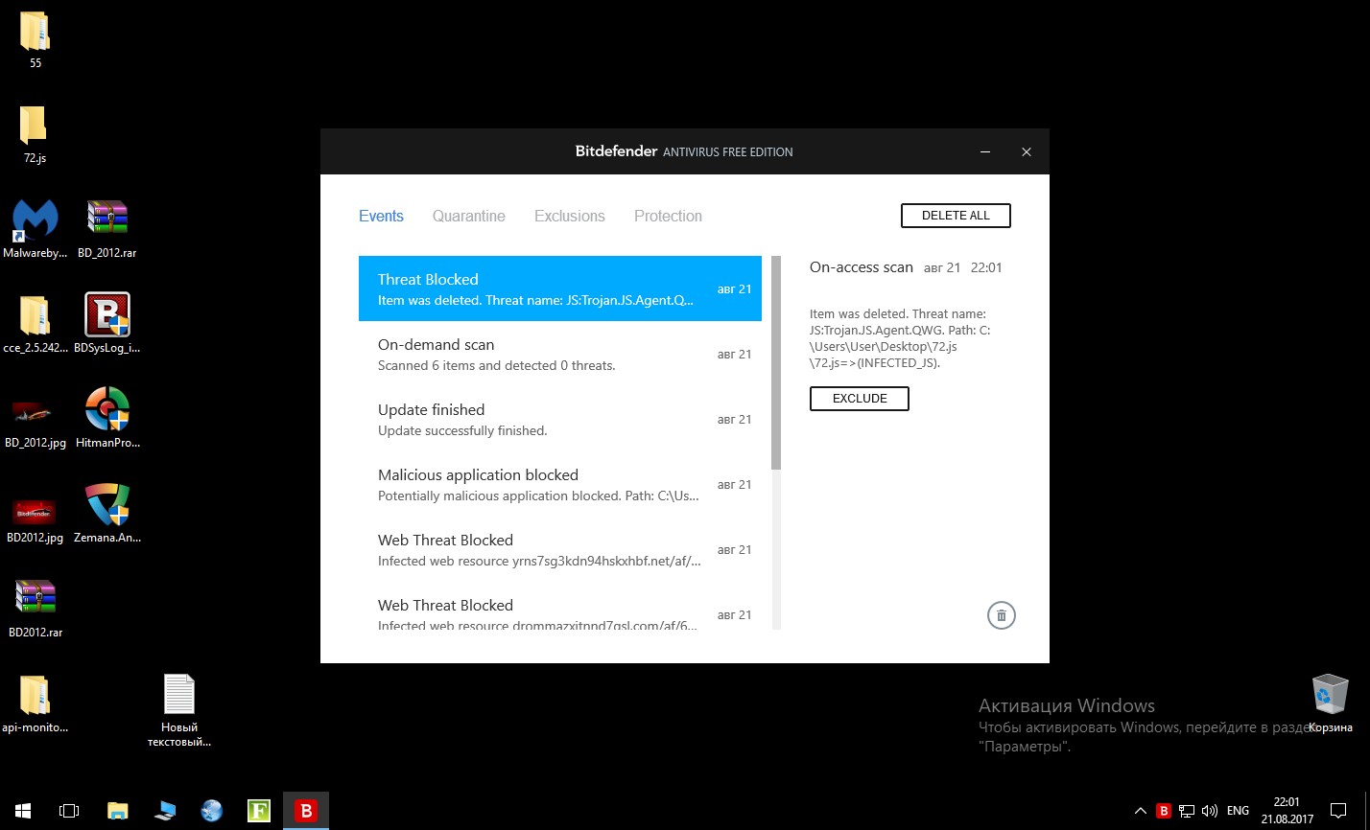Select the Update finished event
This screenshot has width=1370, height=830.
pos(560,419)
